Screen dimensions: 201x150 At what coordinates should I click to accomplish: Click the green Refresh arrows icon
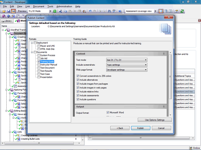[x=182, y=11]
